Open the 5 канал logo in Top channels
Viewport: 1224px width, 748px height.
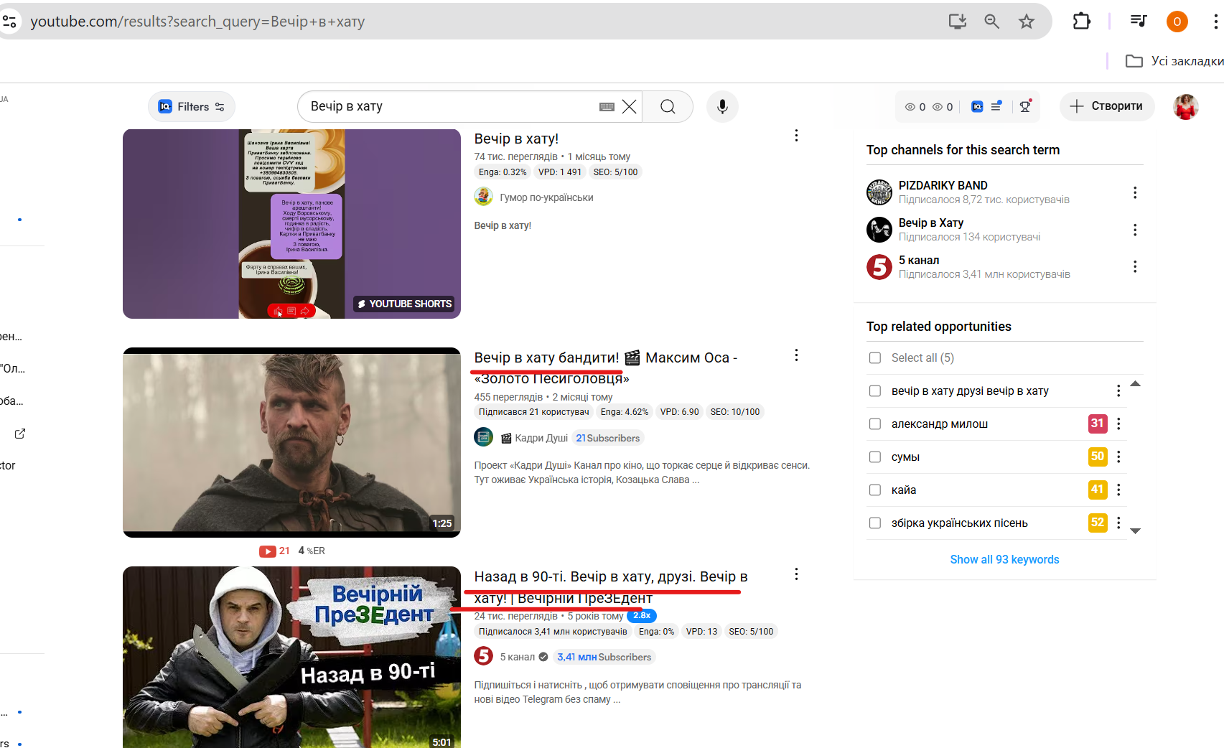pyautogui.click(x=879, y=267)
